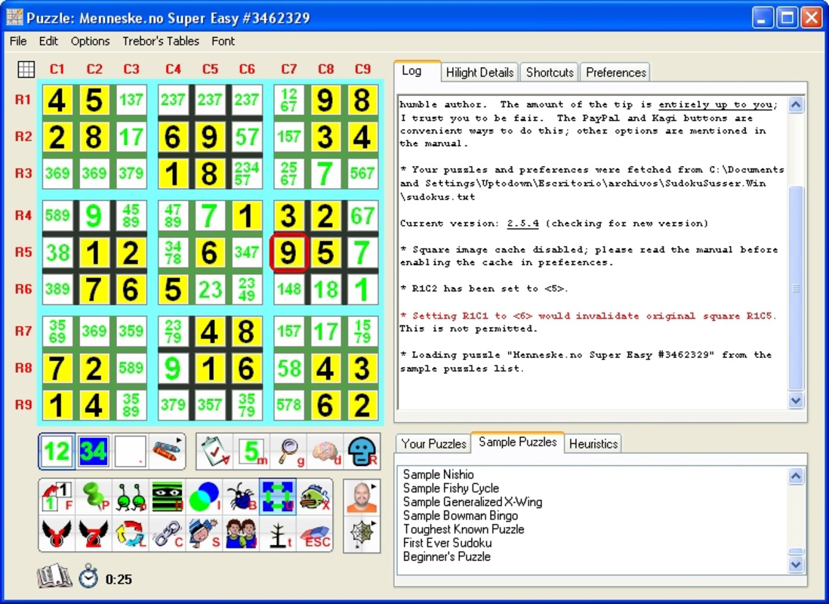Select 'Toughest Known Puzzle' entry
829x604 pixels.
tap(464, 529)
